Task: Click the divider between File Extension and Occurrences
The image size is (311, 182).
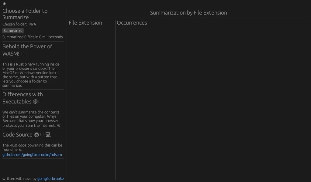Action: click(x=115, y=100)
